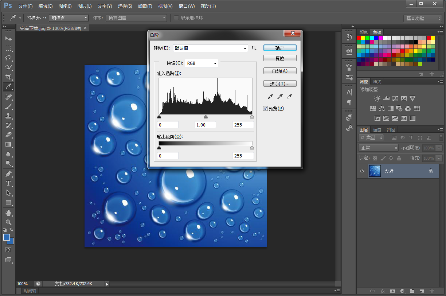Open the 取样大小 sample size dropdown
The height and width of the screenshot is (296, 446).
[69, 18]
